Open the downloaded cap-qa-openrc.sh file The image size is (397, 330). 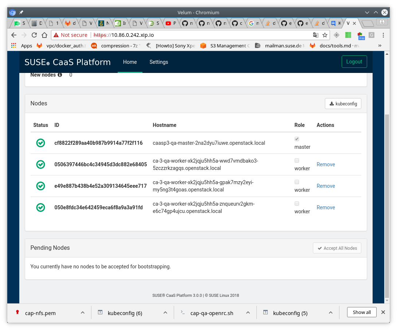tap(212, 313)
